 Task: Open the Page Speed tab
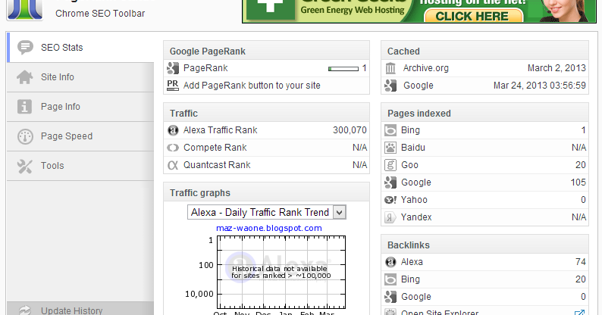tap(80, 136)
